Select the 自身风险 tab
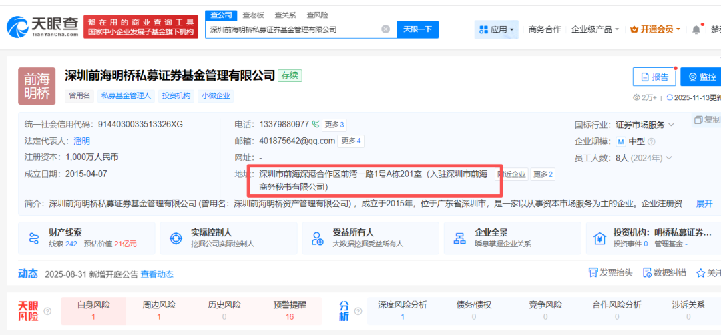The width and height of the screenshot is (721, 335). pos(93,310)
